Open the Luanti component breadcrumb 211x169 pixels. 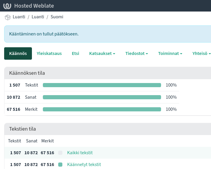click(x=38, y=17)
